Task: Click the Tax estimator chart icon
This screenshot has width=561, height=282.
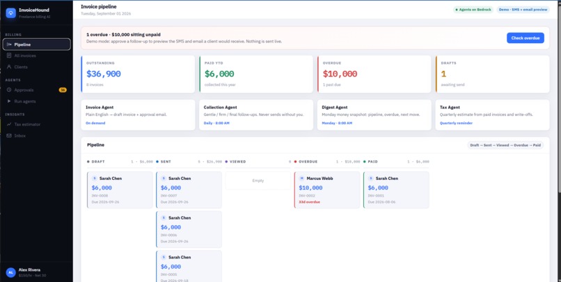Action: [x=9, y=124]
